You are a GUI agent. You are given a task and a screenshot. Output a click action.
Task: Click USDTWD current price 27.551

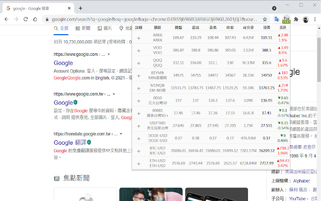click(x=266, y=126)
